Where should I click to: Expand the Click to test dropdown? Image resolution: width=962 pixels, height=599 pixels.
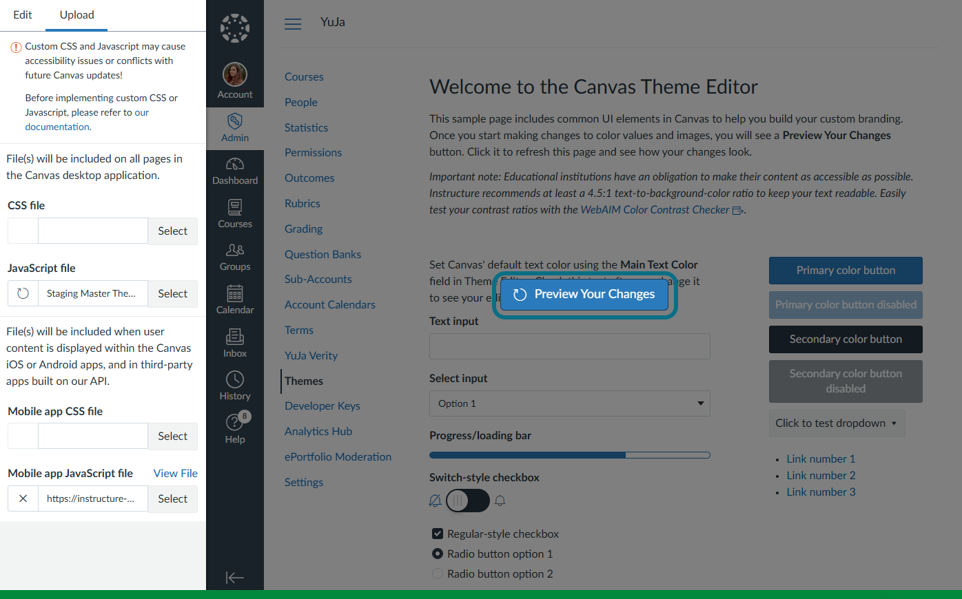[837, 423]
